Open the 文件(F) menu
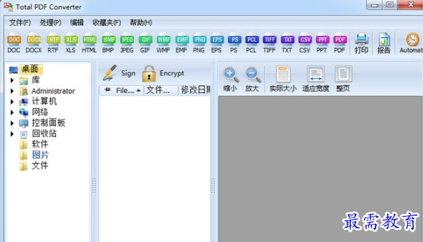This screenshot has width=423, height=242. point(20,22)
